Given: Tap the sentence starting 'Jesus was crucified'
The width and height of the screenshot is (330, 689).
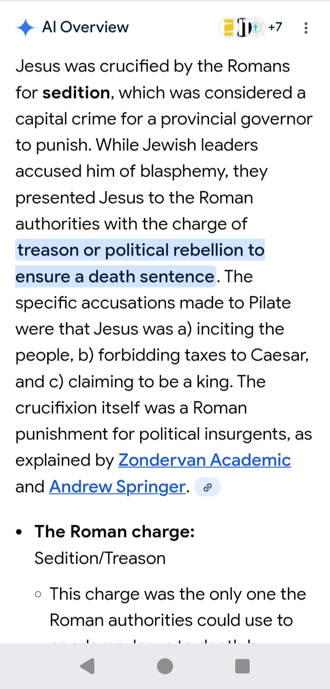Looking at the screenshot, I should pos(153,67).
